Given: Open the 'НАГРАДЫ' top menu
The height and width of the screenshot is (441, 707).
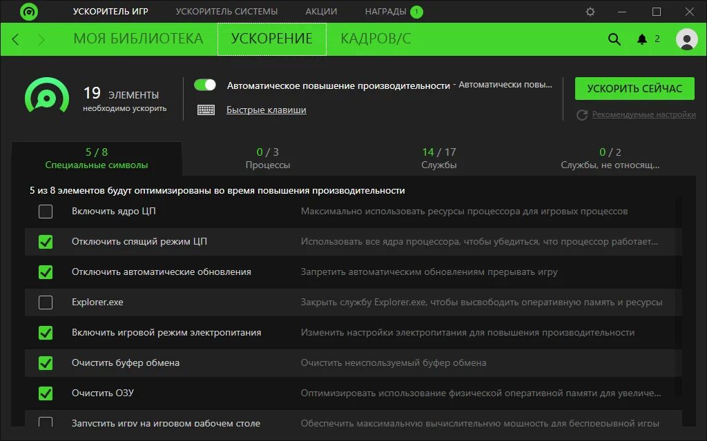Looking at the screenshot, I should pyautogui.click(x=385, y=12).
